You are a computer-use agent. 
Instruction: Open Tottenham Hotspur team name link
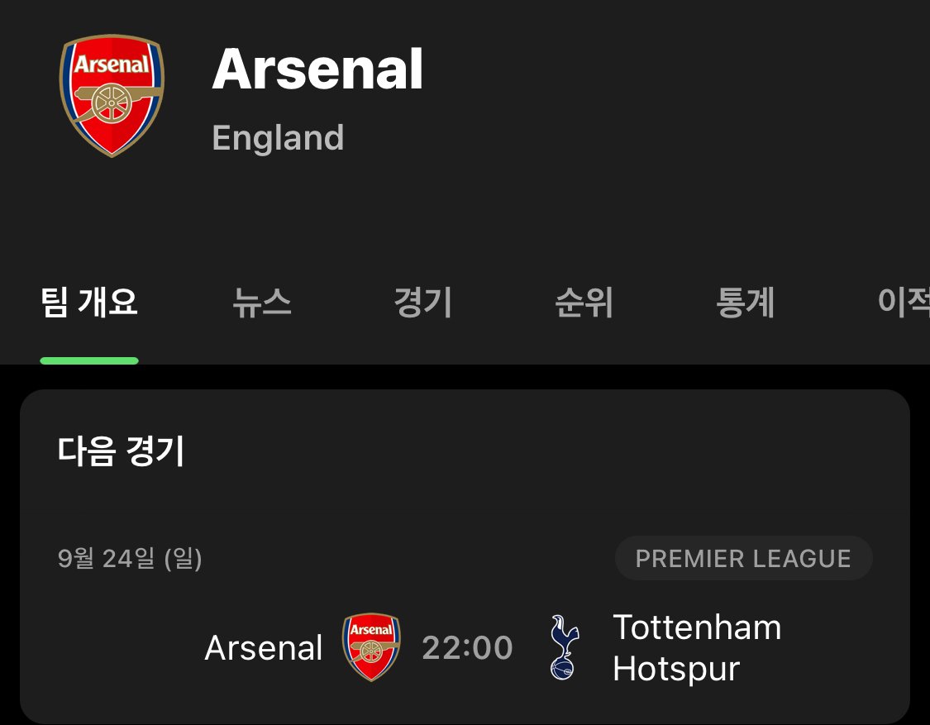pos(697,648)
